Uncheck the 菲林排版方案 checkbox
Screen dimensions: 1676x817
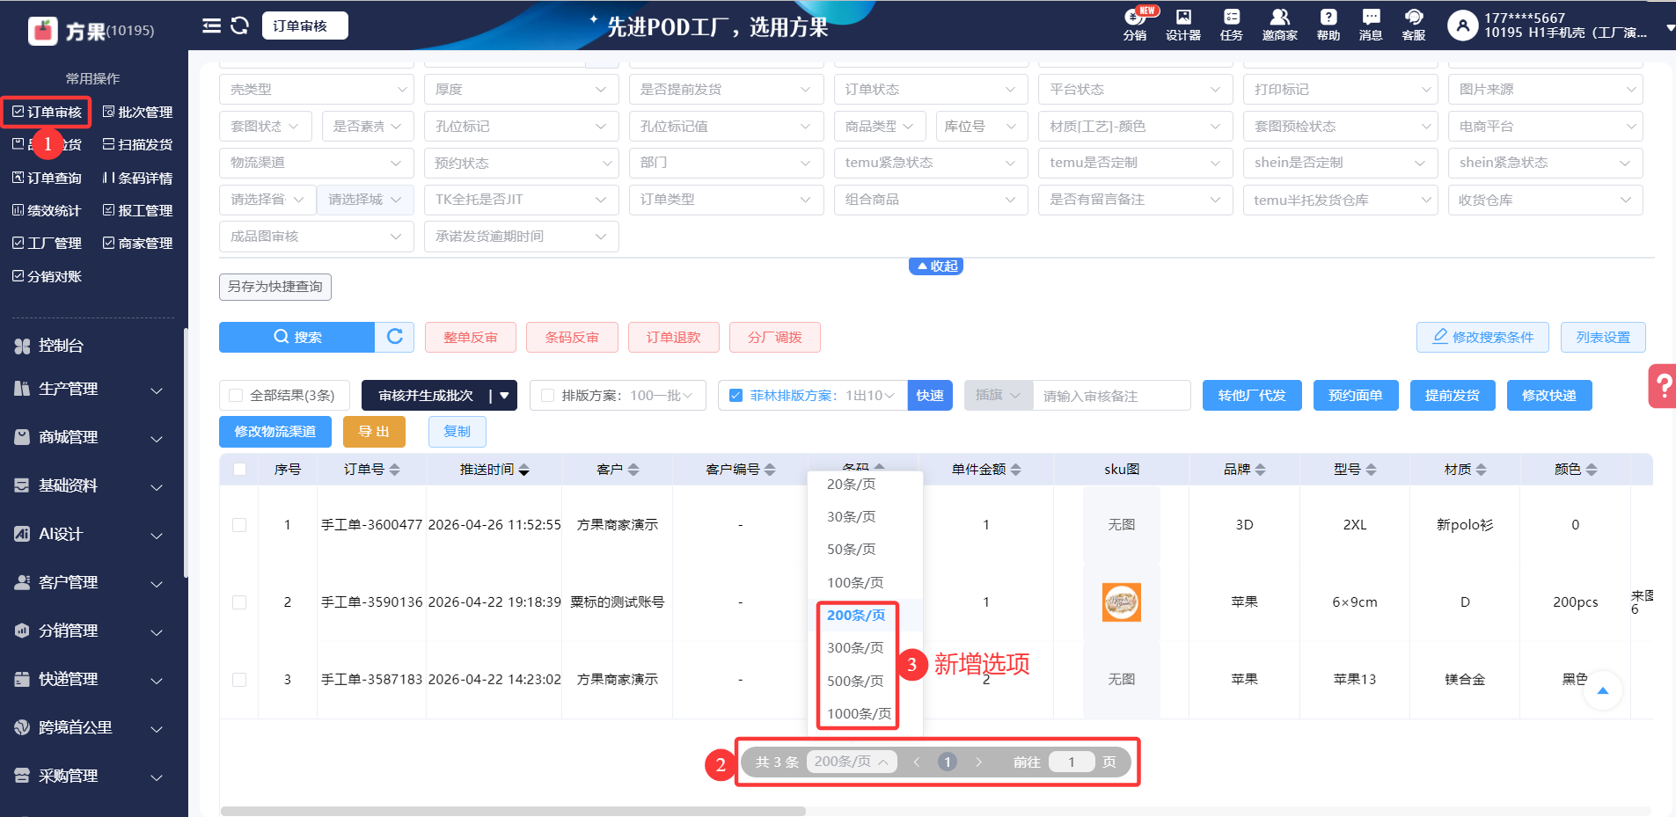[736, 396]
